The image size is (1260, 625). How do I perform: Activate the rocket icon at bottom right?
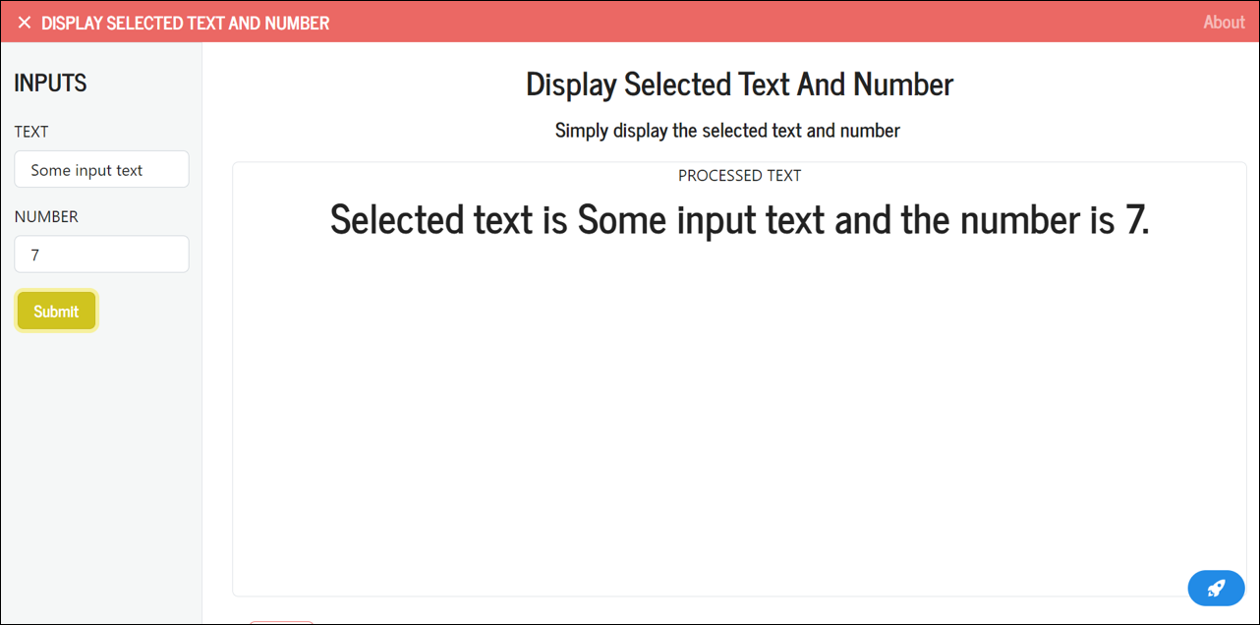[x=1216, y=588]
